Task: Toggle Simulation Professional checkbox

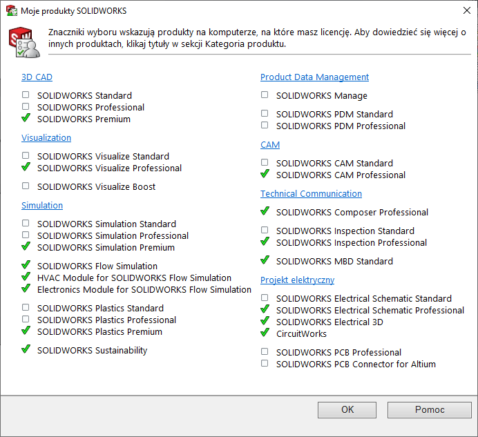Action: tap(26, 235)
